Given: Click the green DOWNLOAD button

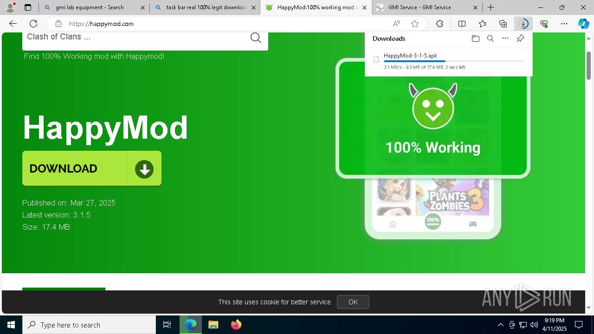Looking at the screenshot, I should 92,168.
